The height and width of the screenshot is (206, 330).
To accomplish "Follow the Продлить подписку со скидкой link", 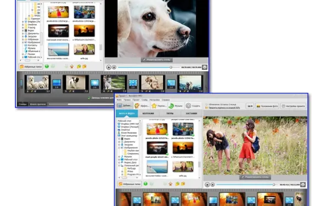I will click(224, 108).
